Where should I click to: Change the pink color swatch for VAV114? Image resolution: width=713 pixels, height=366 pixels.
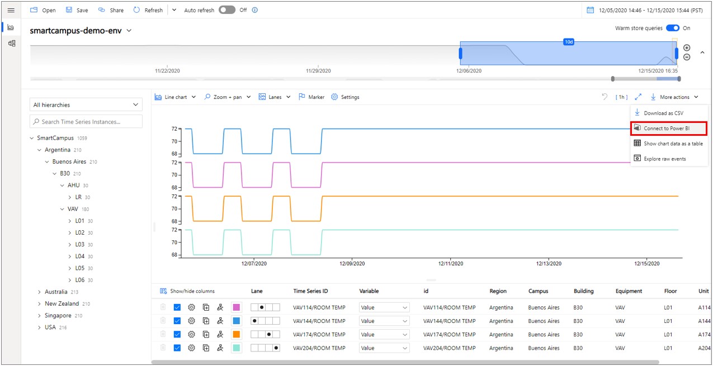click(235, 307)
